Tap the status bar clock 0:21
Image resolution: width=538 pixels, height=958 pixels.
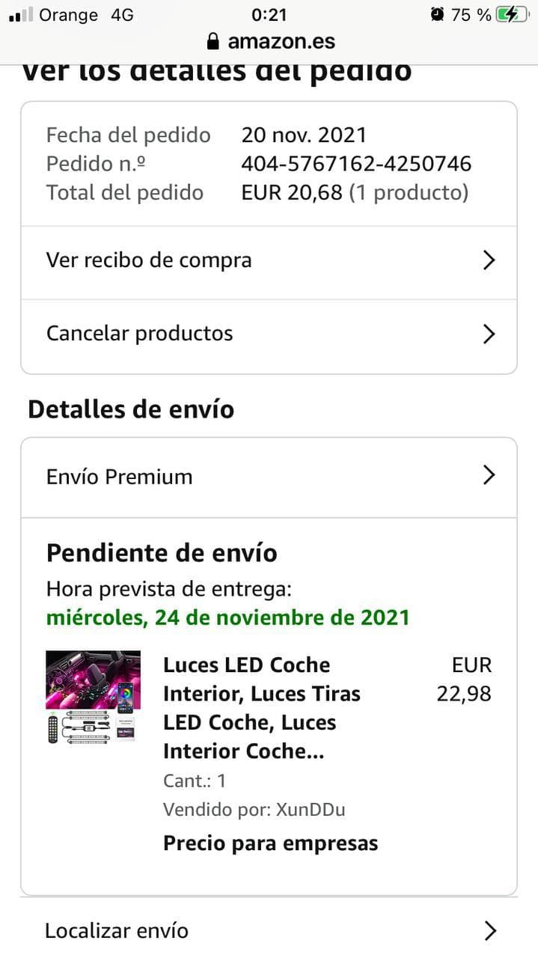pos(269,14)
